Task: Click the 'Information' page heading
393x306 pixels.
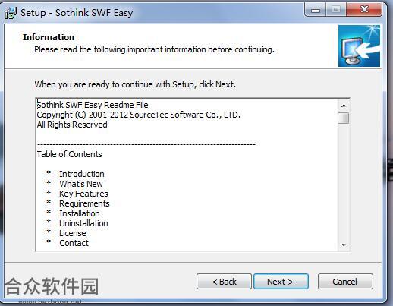Action: point(49,37)
